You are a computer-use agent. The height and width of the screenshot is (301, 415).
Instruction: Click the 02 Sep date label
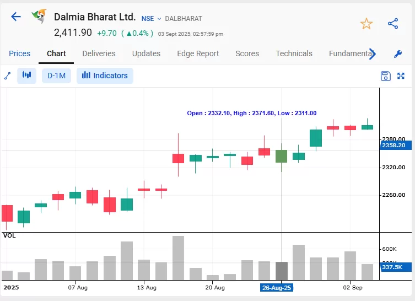tap(353, 288)
